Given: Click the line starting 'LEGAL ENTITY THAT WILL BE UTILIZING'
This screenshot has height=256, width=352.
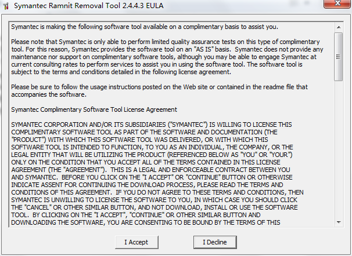Looking at the screenshot, I should click(x=152, y=155).
